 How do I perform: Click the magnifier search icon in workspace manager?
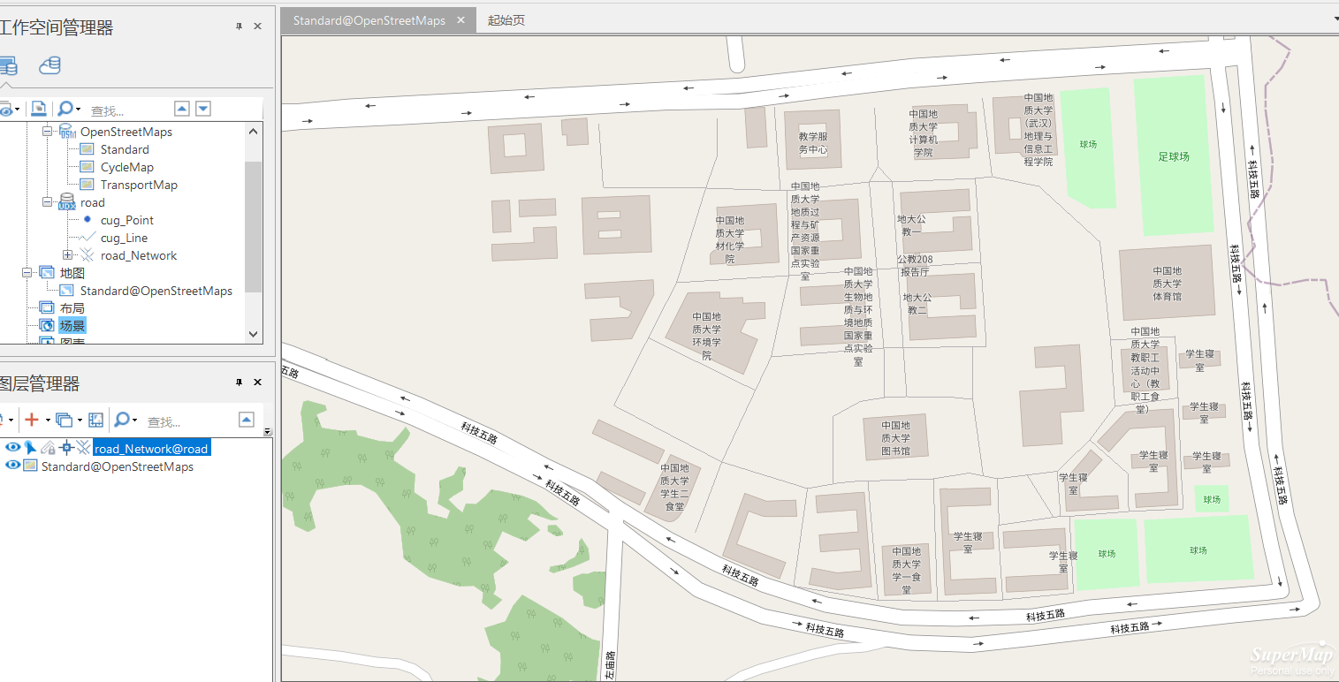(65, 109)
